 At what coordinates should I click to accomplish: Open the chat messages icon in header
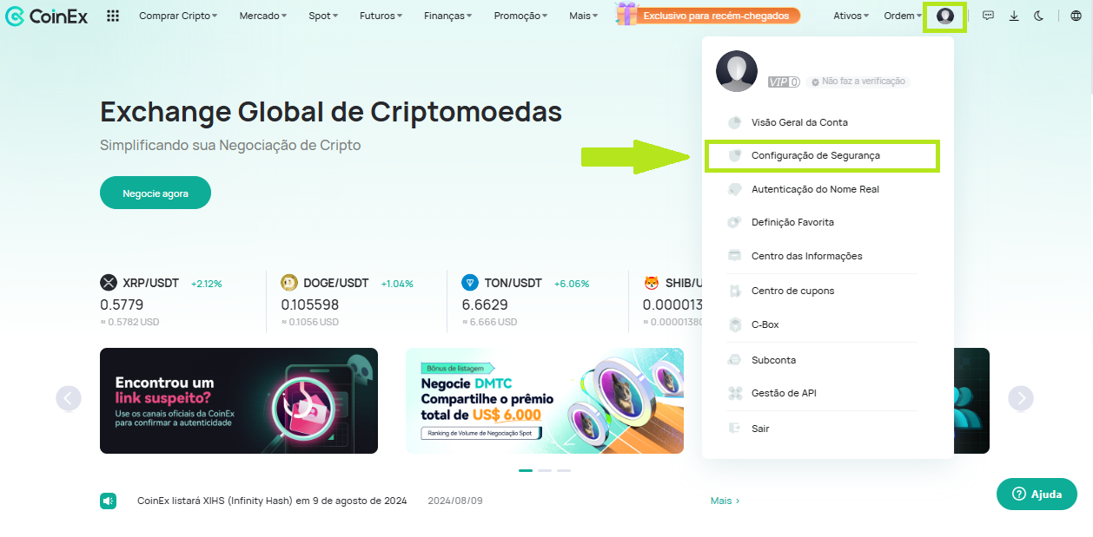[x=988, y=16]
